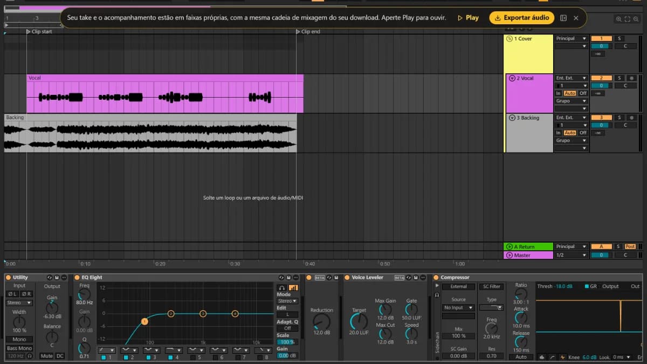Fold the 3 Backing track with its arrow
This screenshot has height=364, width=647.
(x=512, y=118)
